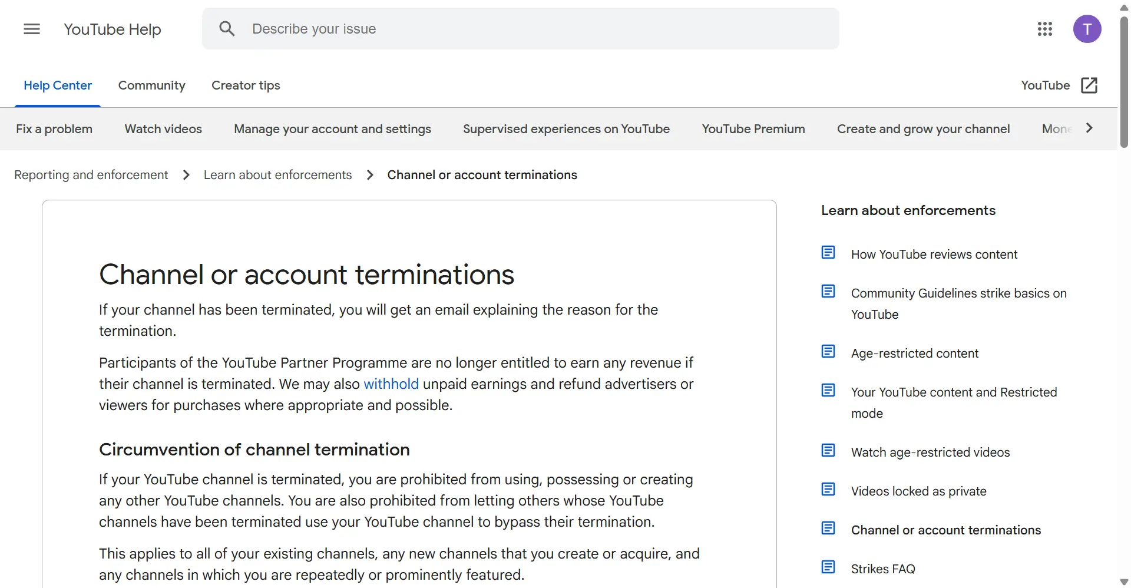Open Videos locked as private article
This screenshot has width=1131, height=588.
919,491
